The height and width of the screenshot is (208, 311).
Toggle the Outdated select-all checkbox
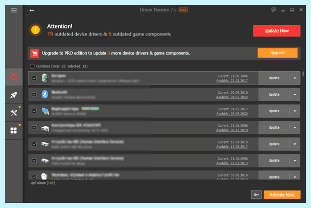click(32, 66)
